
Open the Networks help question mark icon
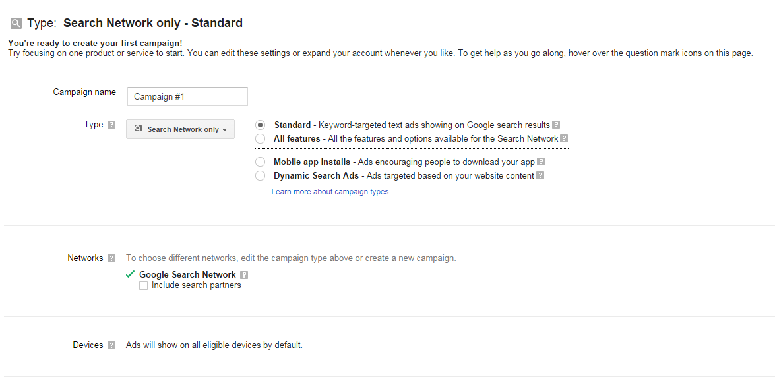[x=111, y=258]
